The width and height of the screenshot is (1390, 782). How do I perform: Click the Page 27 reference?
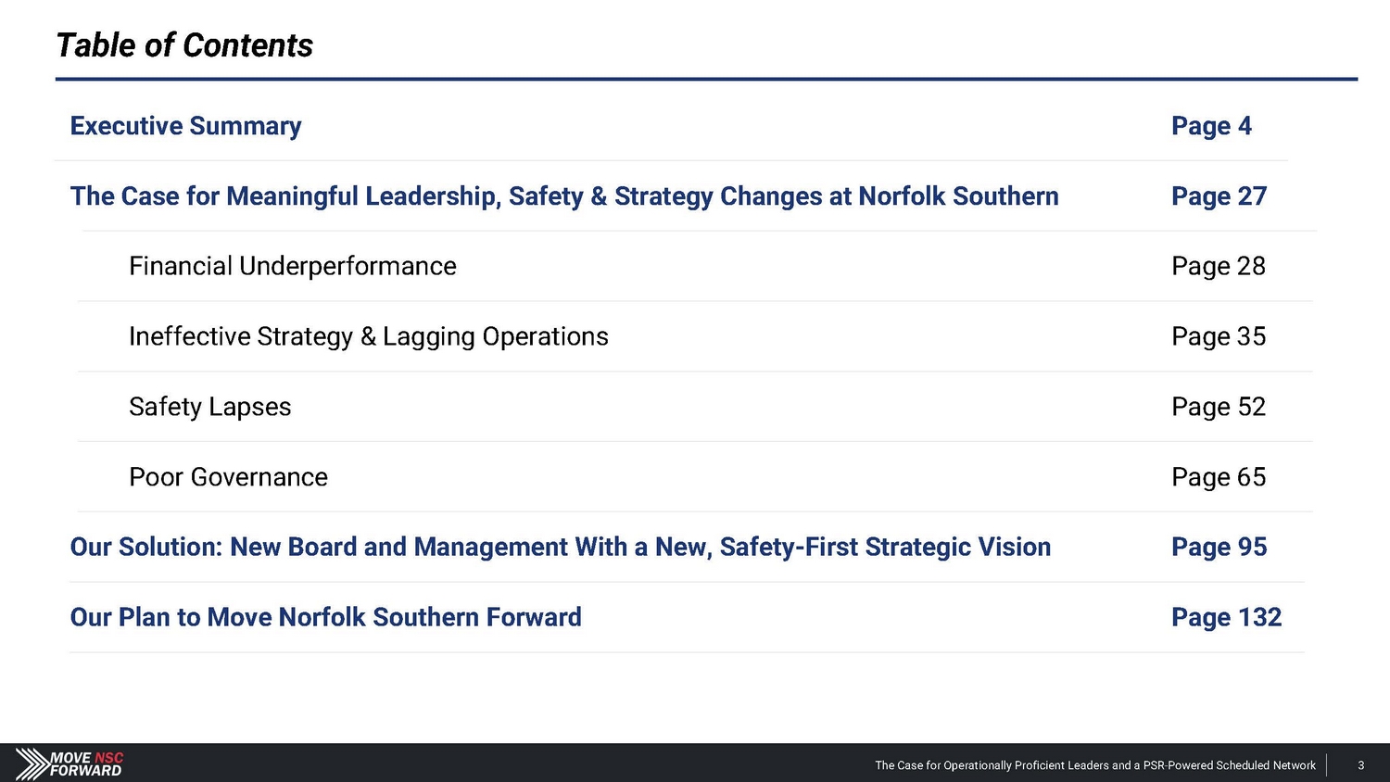[x=1218, y=196]
